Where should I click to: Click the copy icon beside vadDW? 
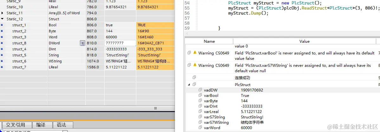200,90
